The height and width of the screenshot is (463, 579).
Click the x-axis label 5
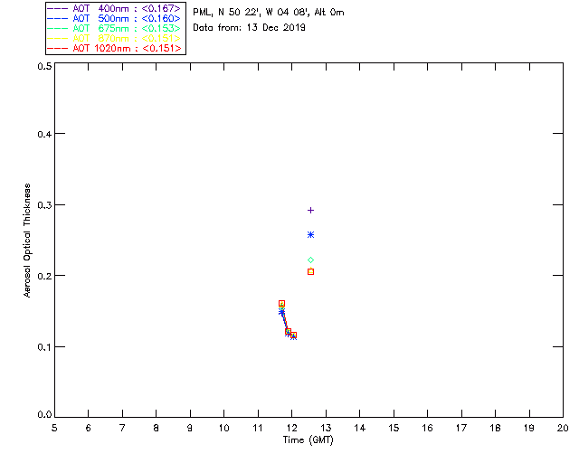point(54,428)
